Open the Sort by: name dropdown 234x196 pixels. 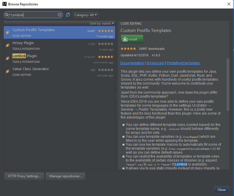[102, 23]
